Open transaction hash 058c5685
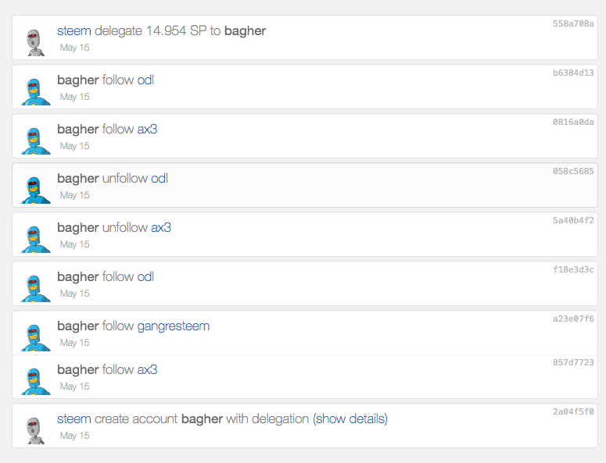Image resolution: width=606 pixels, height=463 pixels. tap(573, 171)
